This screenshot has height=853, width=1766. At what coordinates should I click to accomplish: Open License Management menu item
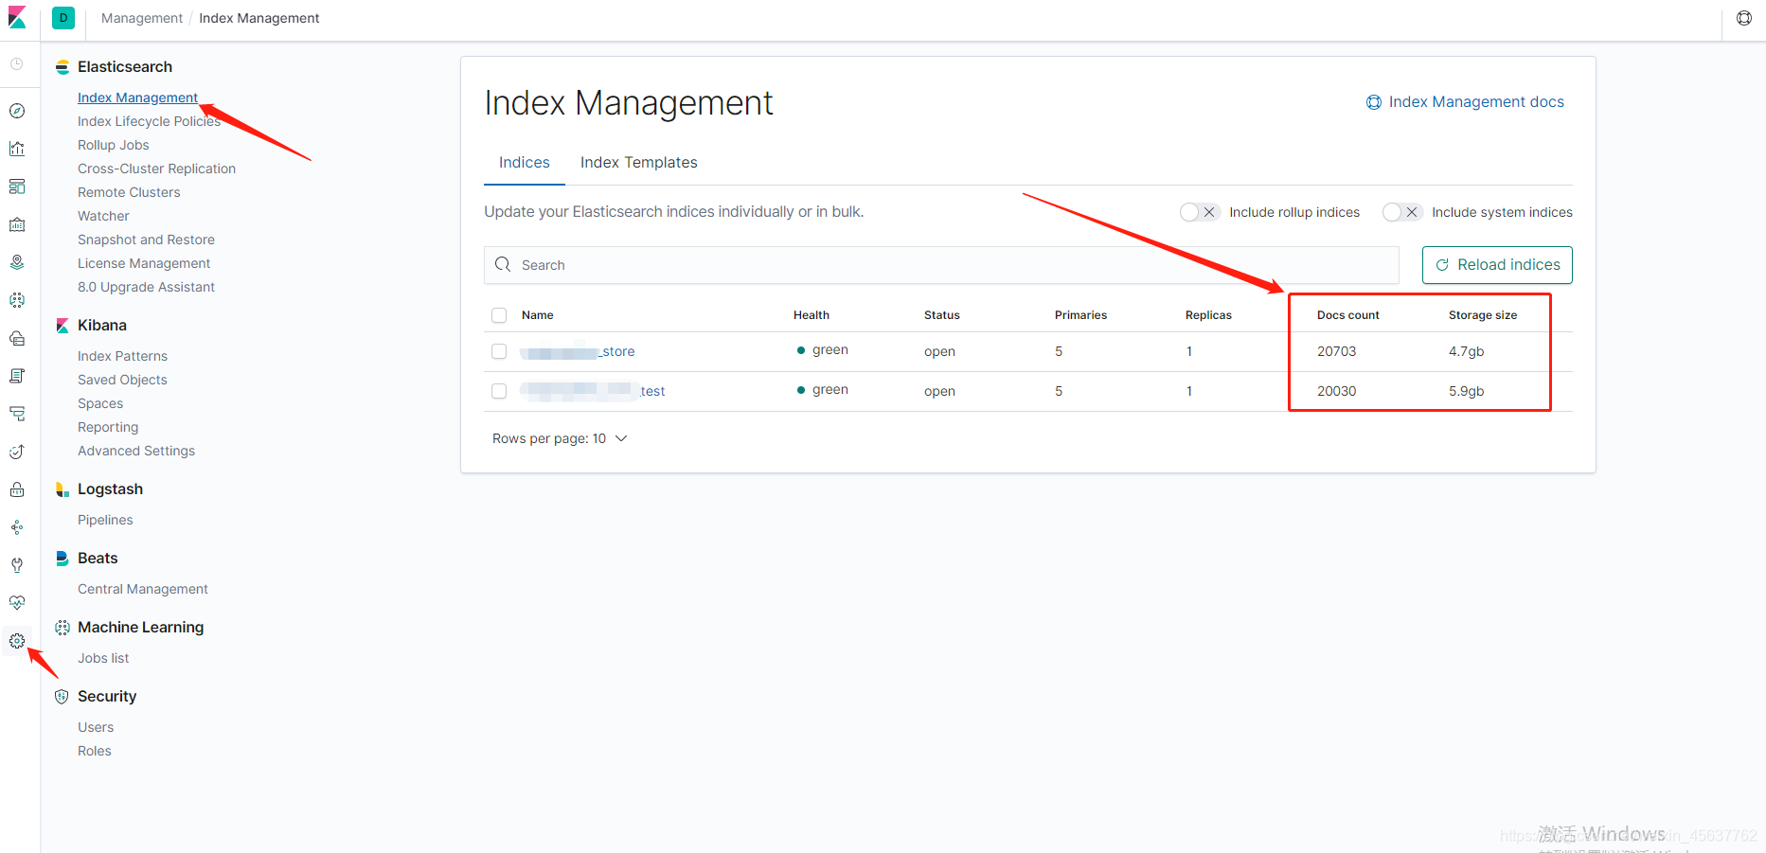(144, 263)
